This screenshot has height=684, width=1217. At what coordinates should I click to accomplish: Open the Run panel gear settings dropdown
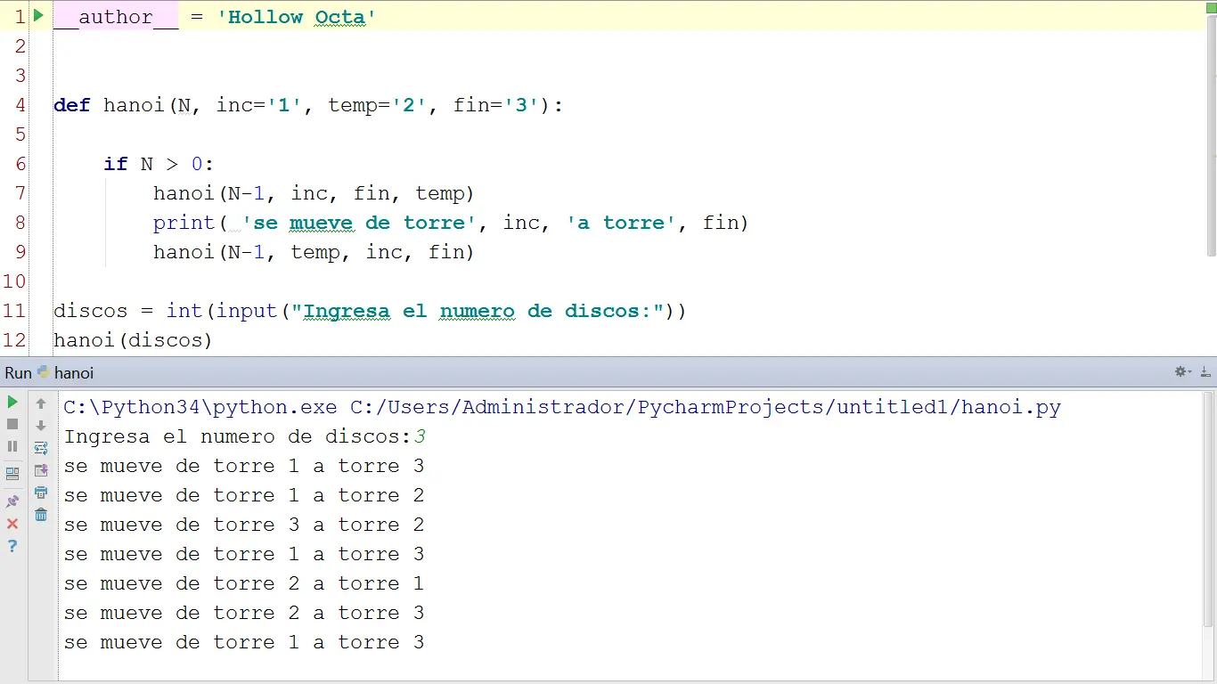click(1183, 372)
